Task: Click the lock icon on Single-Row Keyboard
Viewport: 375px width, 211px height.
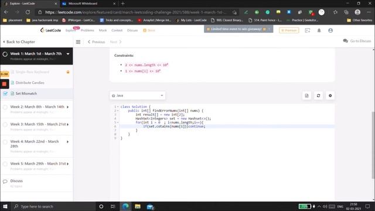Action: pos(68,72)
